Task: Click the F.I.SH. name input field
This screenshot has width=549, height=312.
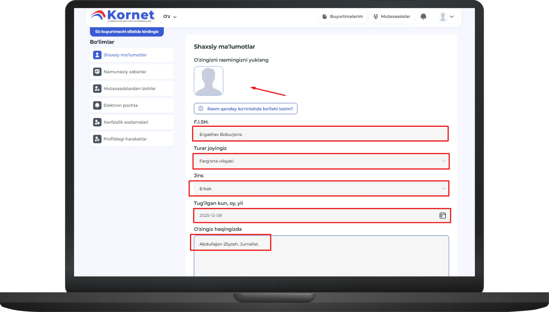Action: pyautogui.click(x=320, y=134)
